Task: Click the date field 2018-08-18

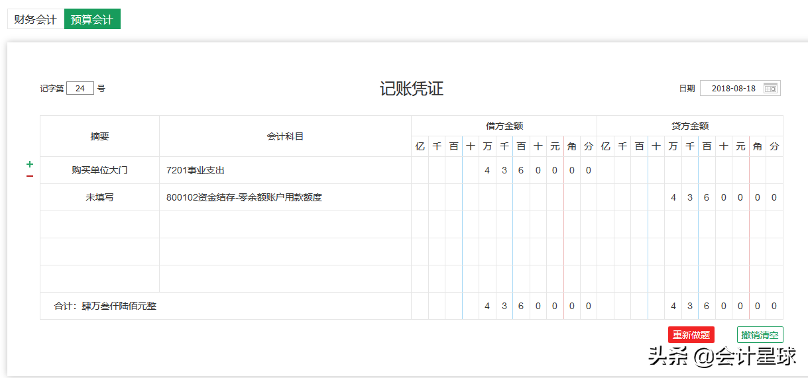Action: (x=740, y=88)
